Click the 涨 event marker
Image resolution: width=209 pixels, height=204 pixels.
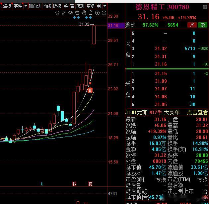pyautogui.click(x=74, y=184)
